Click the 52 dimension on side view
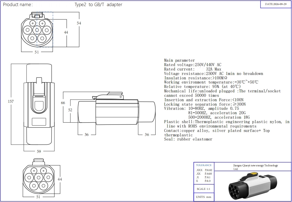The image size is (292, 202). point(70,110)
